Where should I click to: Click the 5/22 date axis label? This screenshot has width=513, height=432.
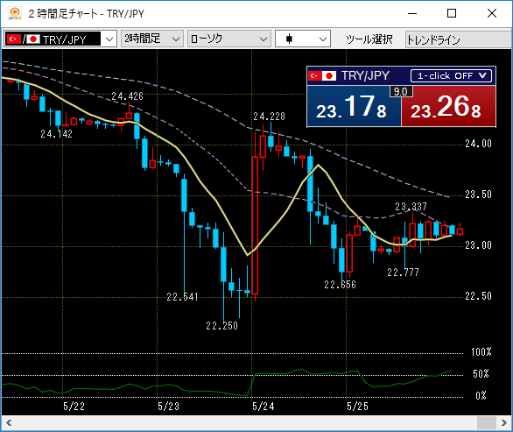74,407
